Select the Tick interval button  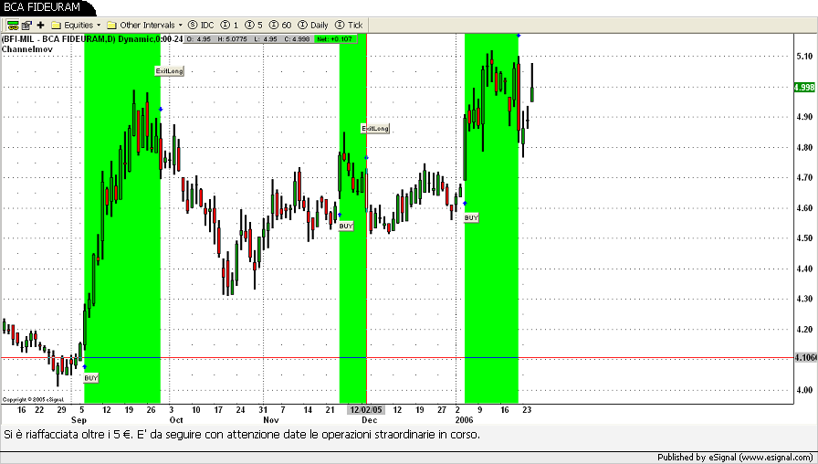click(350, 25)
